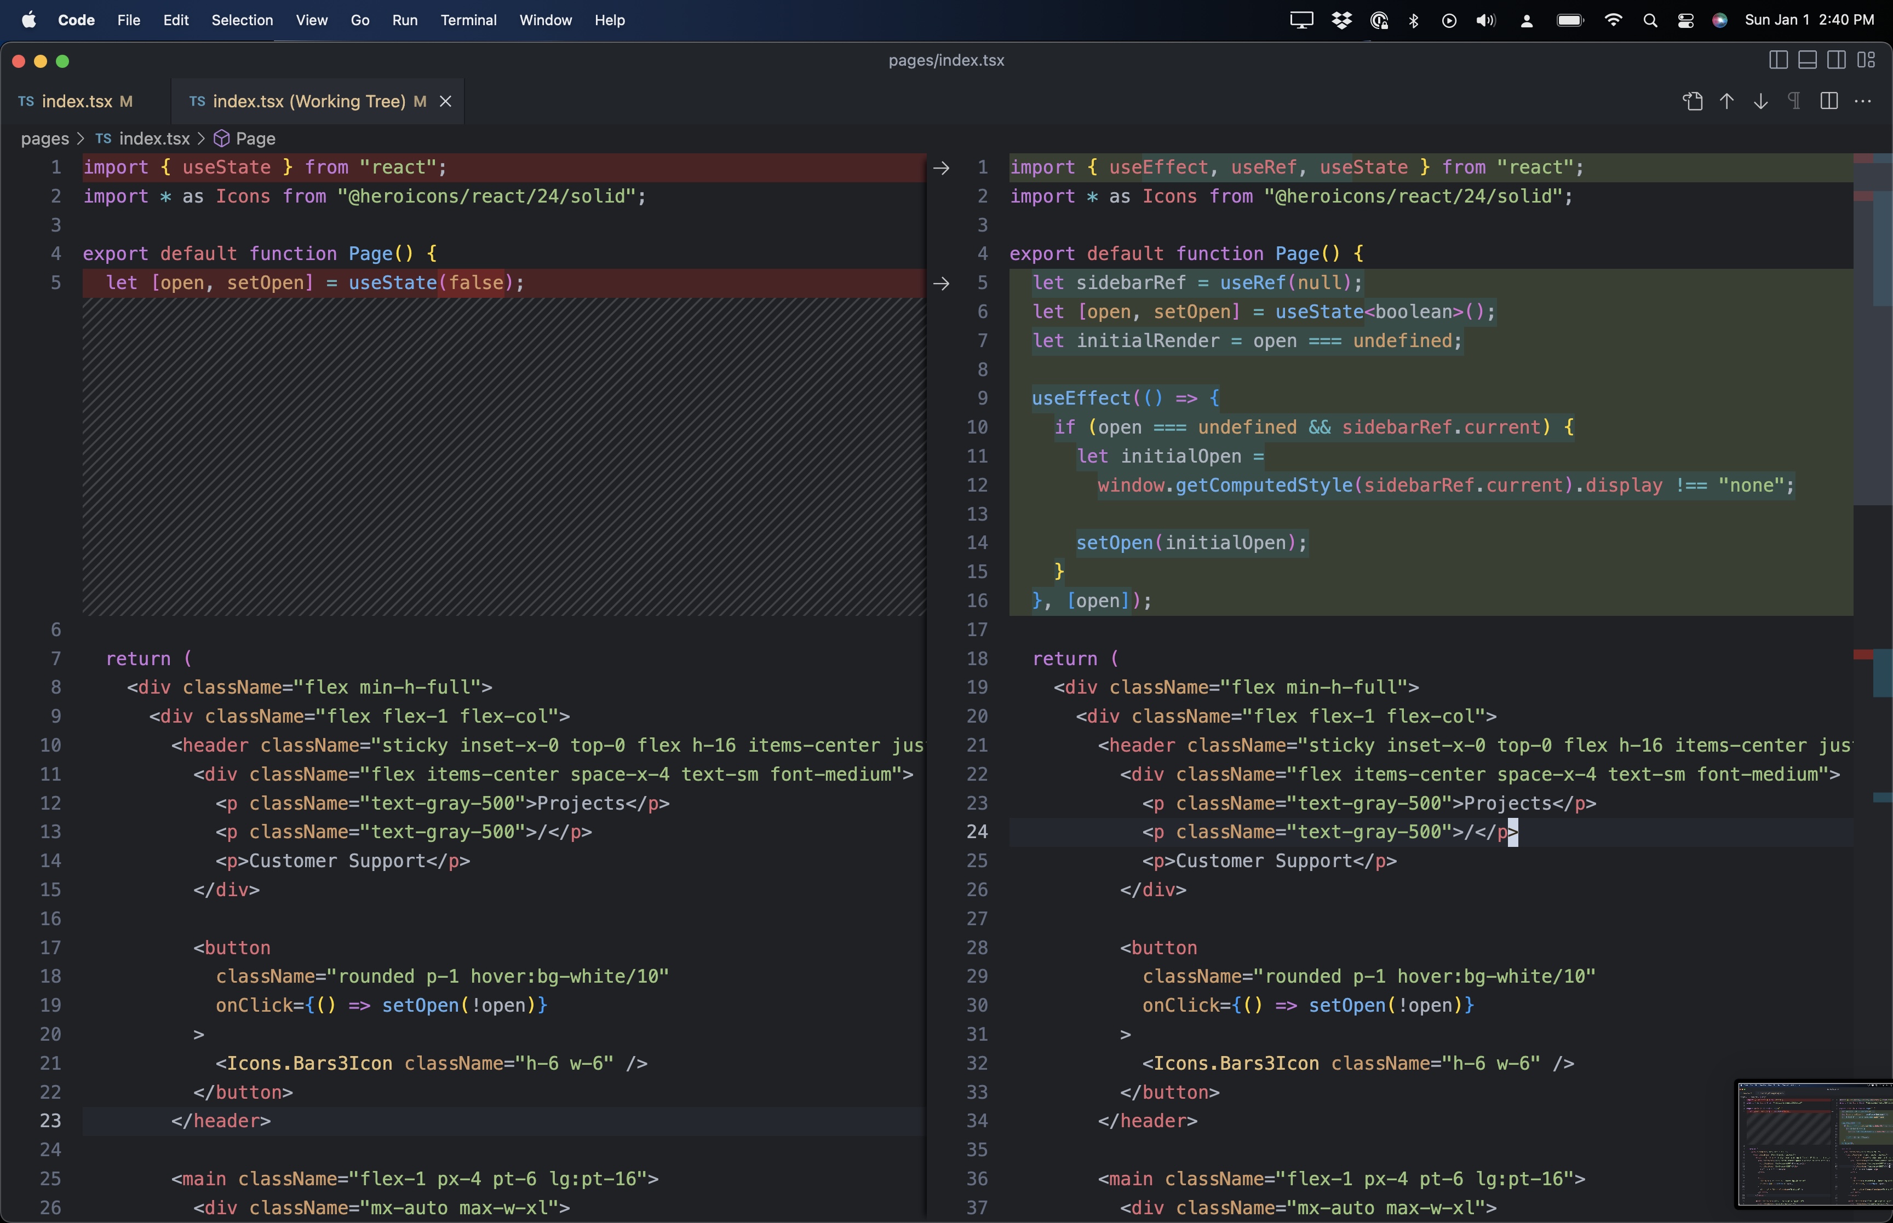This screenshot has width=1893, height=1223.
Task: Open the Customize Layout icon
Action: (x=1865, y=60)
